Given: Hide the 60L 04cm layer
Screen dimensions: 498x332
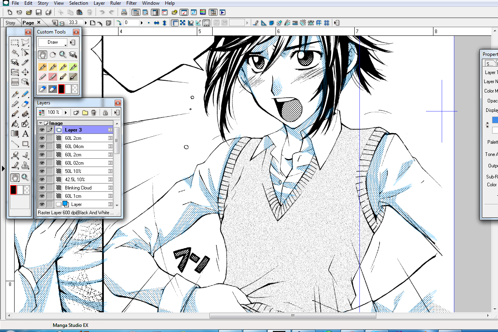Looking at the screenshot, I should (x=42, y=146).
